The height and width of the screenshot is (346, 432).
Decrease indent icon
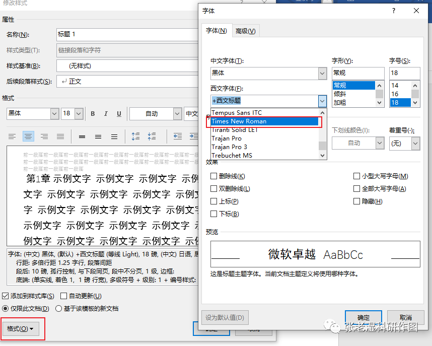point(178,136)
